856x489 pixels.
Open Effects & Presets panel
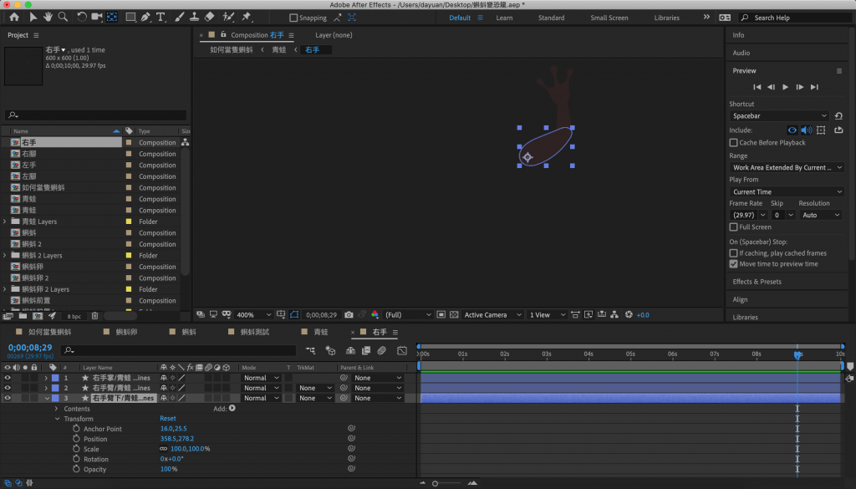(x=757, y=282)
